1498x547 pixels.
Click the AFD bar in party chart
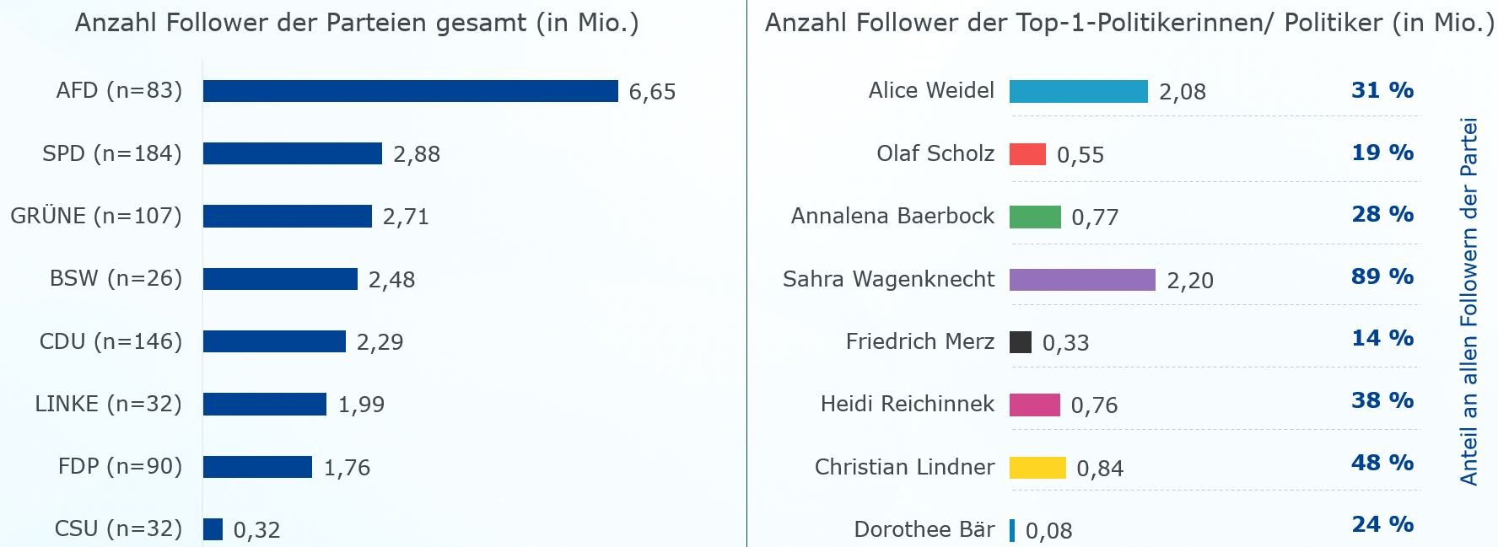(x=410, y=91)
